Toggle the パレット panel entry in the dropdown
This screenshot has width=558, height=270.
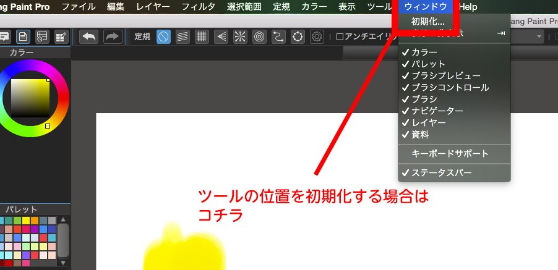[x=454, y=64]
